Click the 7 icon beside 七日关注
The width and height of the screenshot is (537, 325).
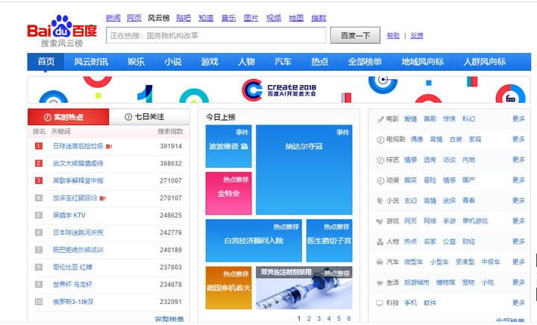click(x=128, y=117)
